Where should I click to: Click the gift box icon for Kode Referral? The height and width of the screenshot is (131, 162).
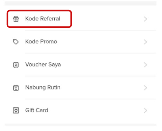point(16,19)
